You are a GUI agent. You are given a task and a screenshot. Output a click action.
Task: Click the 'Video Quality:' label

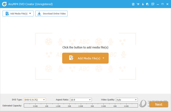[108, 100]
